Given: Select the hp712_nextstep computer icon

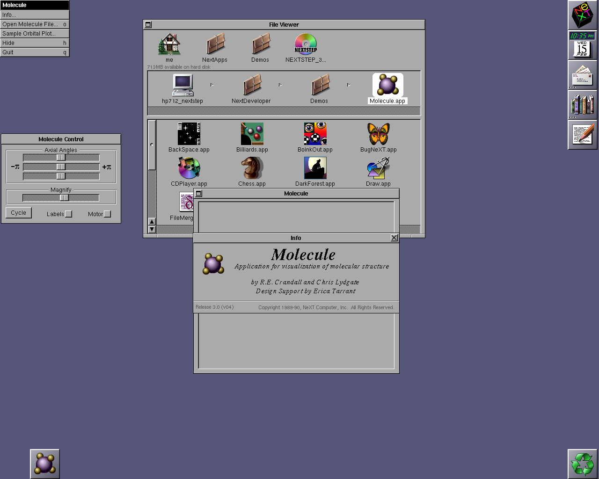Looking at the screenshot, I should 183,85.
